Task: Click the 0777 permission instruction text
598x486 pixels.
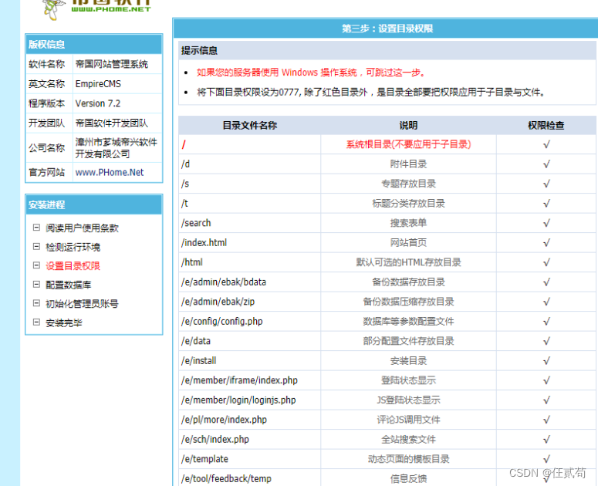Action: click(371, 93)
